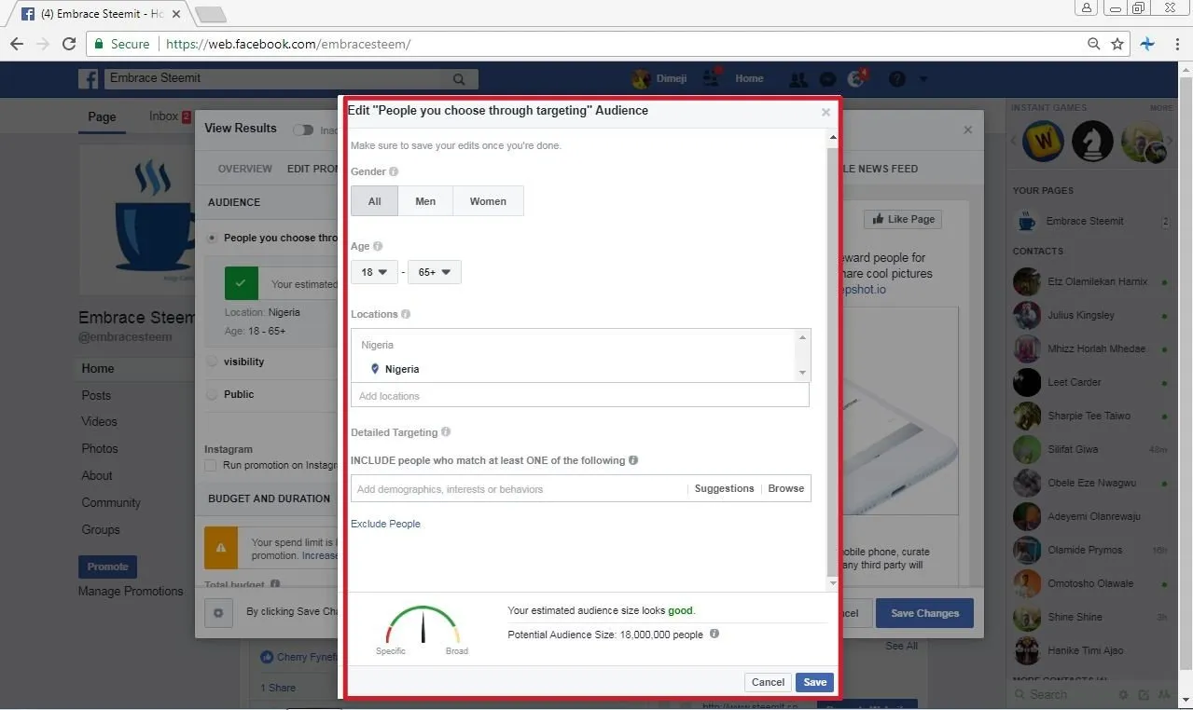Image resolution: width=1193 pixels, height=710 pixels.
Task: Open the Messenger icon in Facebook header
Action: click(827, 79)
